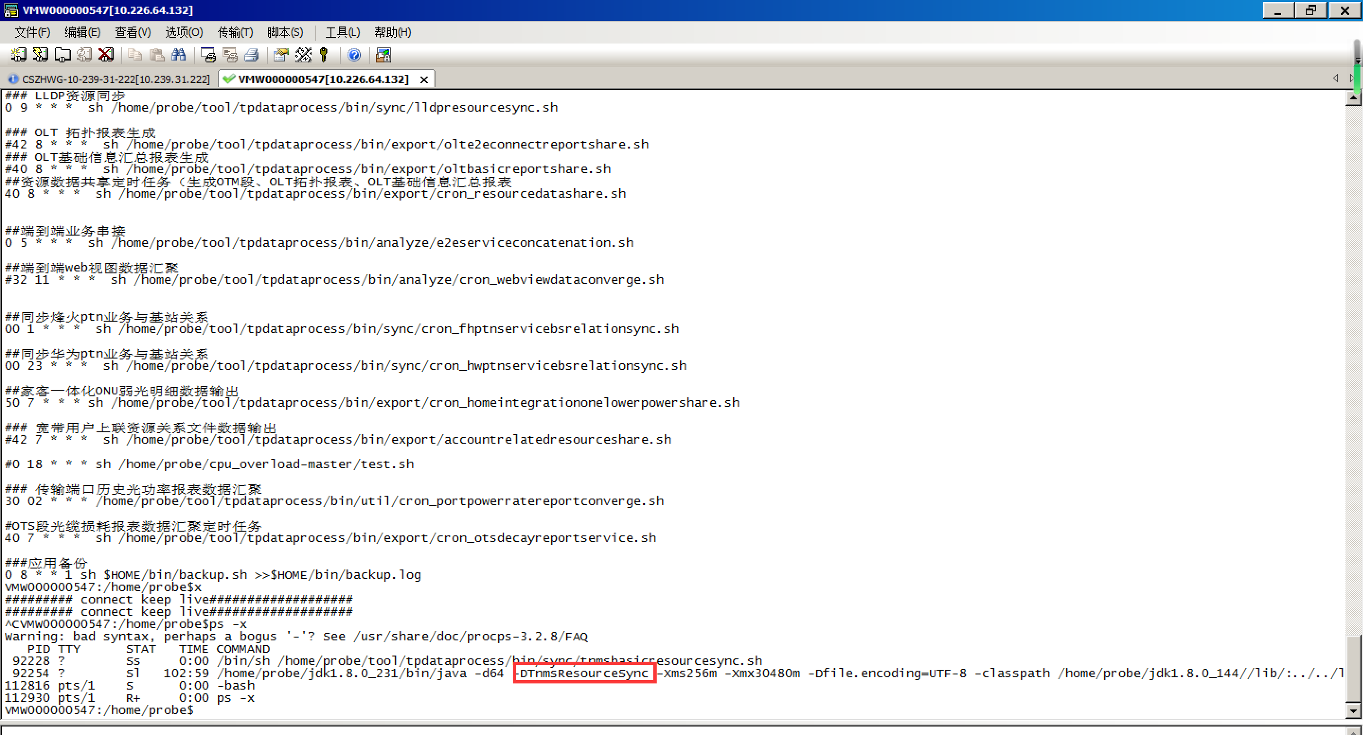Screen dimensions: 1363x735
Task: Click the last shell prompt line
Action: pyautogui.click(x=99, y=710)
